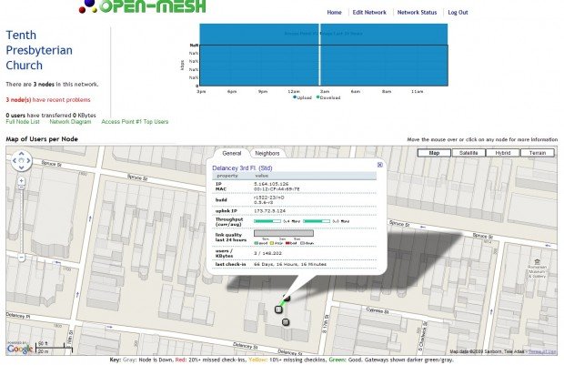Viewport: 564px width, 365px height.
Task: Click the "0 users have transferred 0 KBytes" text
Action: click(x=51, y=116)
